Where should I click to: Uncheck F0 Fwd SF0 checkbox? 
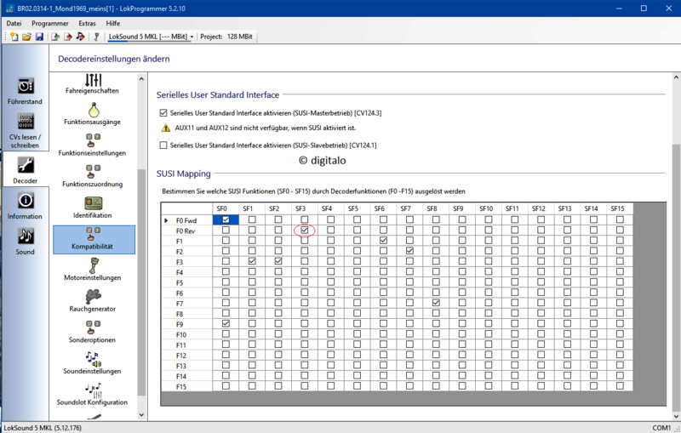[226, 220]
